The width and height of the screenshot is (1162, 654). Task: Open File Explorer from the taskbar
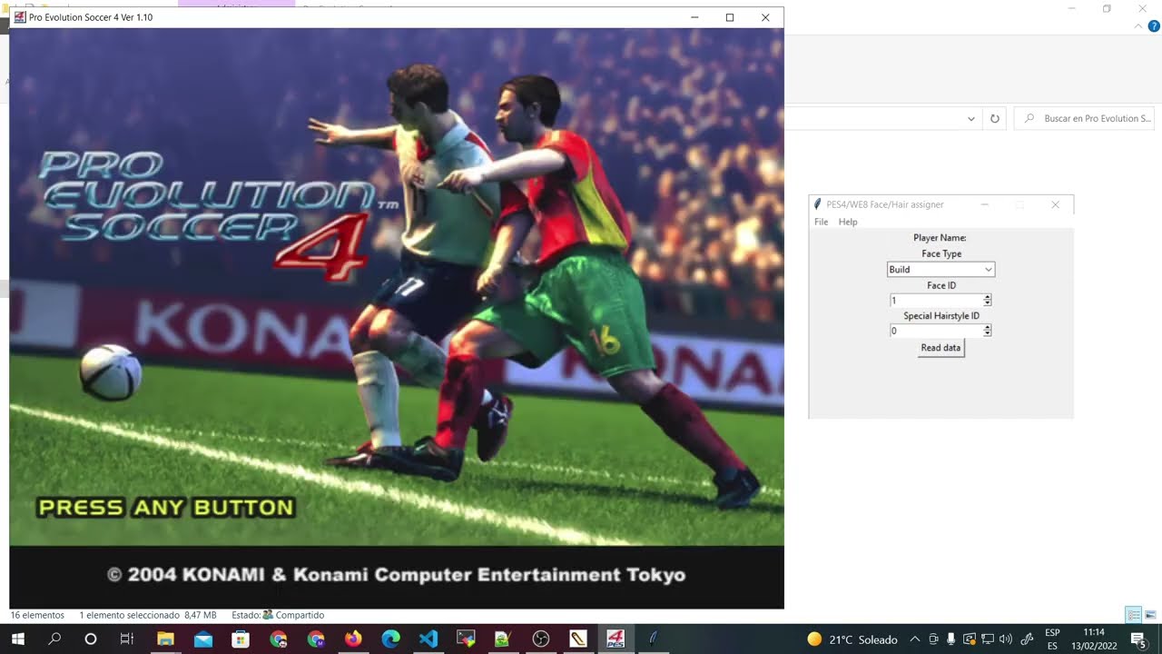click(165, 639)
